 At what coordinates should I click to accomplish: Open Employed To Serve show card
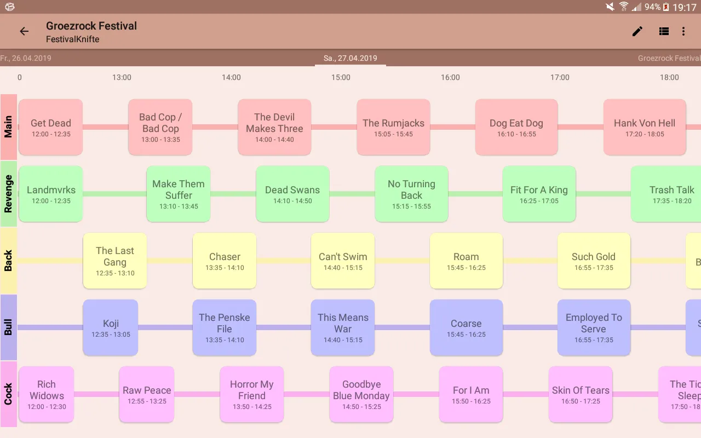pos(594,327)
